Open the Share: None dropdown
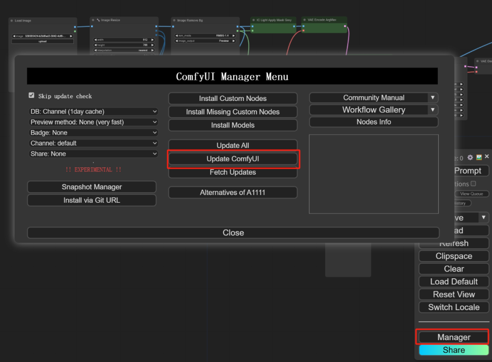492x362 pixels. point(93,154)
